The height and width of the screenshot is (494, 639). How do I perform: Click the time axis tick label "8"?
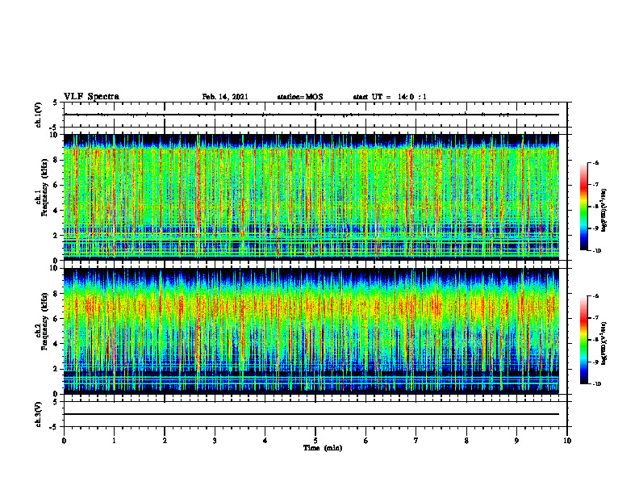pos(466,441)
